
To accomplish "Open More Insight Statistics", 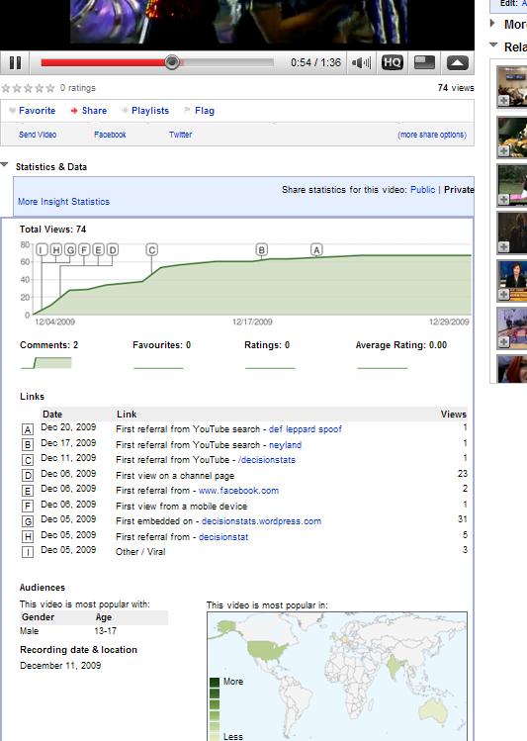I will click(x=63, y=201).
